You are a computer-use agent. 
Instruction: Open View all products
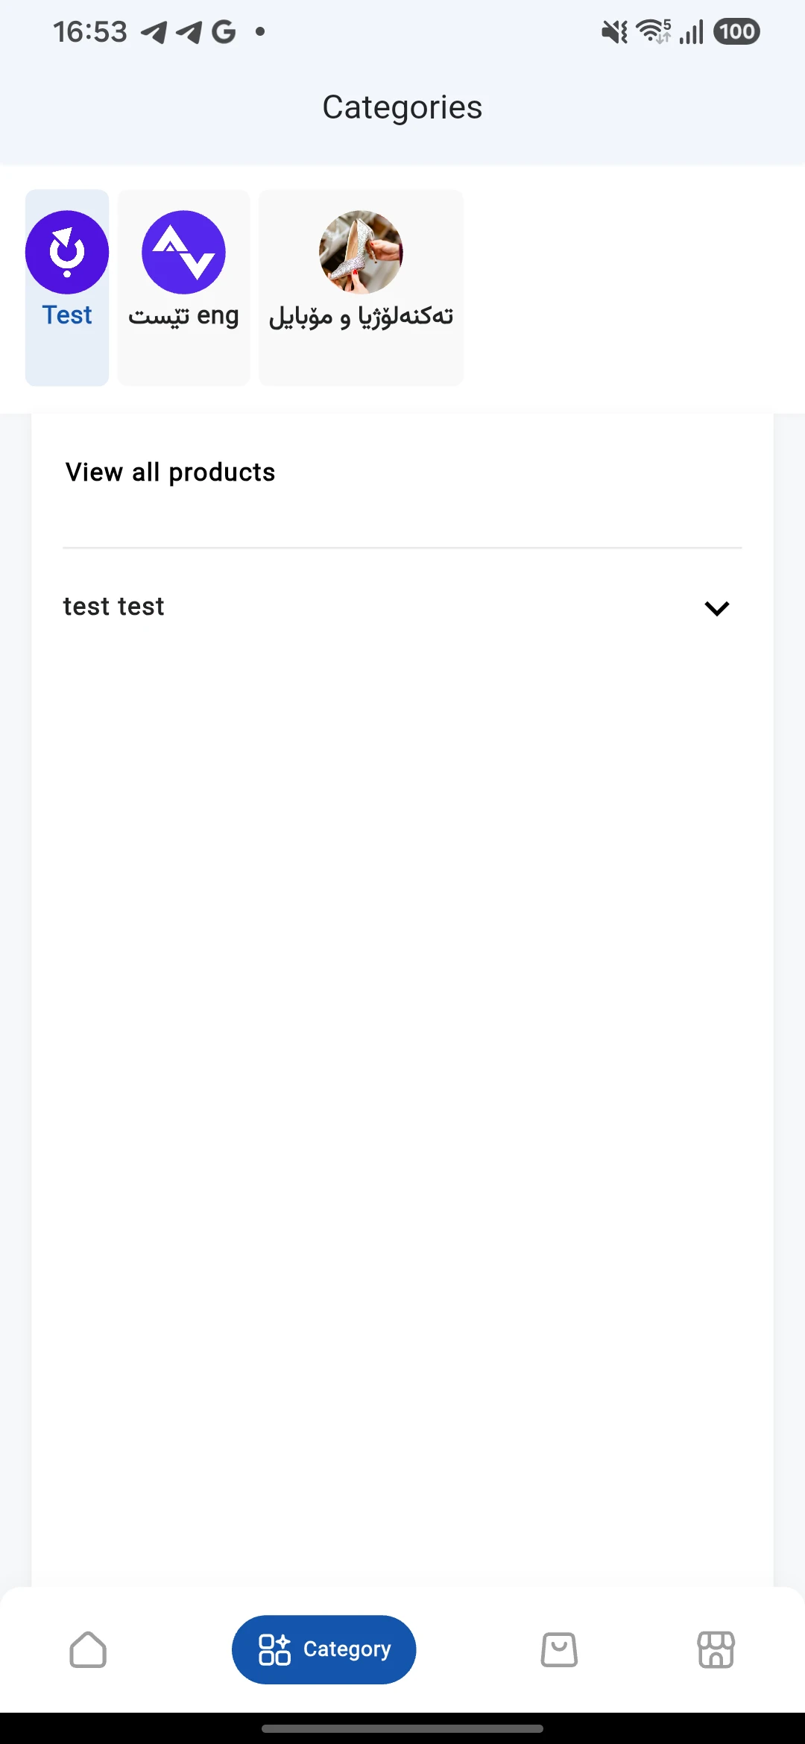pyautogui.click(x=171, y=473)
